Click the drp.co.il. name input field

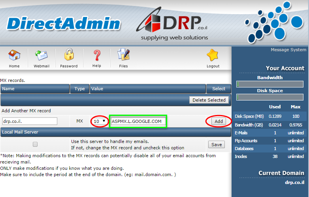[x=30, y=121]
